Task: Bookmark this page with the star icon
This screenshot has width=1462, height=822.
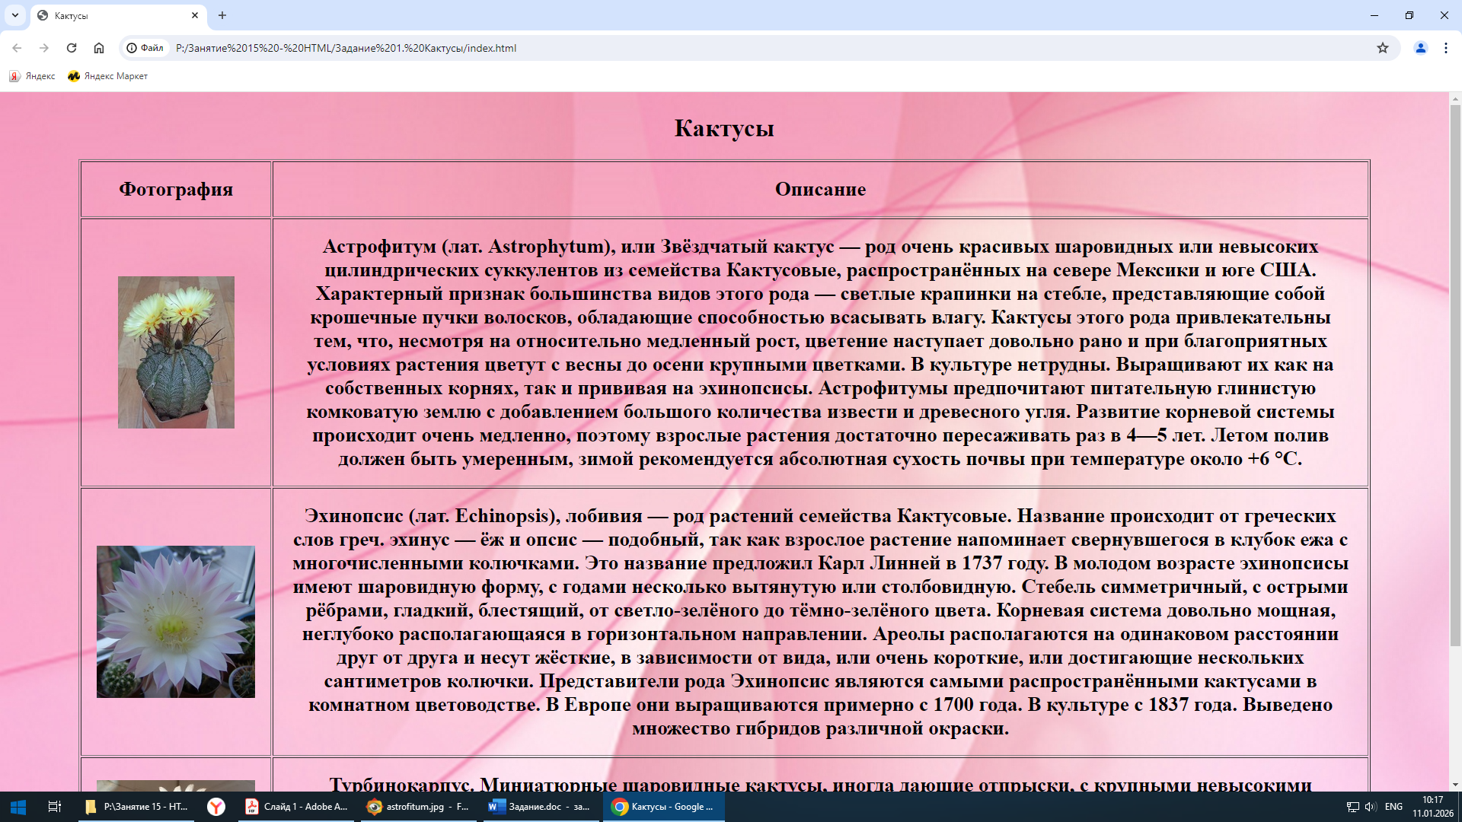Action: coord(1383,48)
